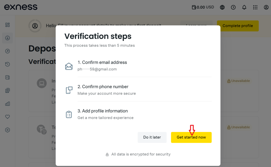Open the help question mark icon
Screen dimensions: 271x167
tap(233, 7)
